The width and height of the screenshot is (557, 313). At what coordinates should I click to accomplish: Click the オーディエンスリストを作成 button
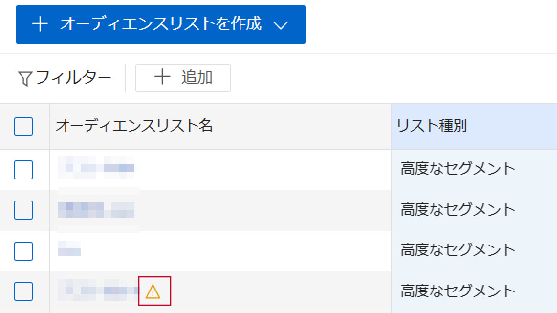pyautogui.click(x=161, y=24)
